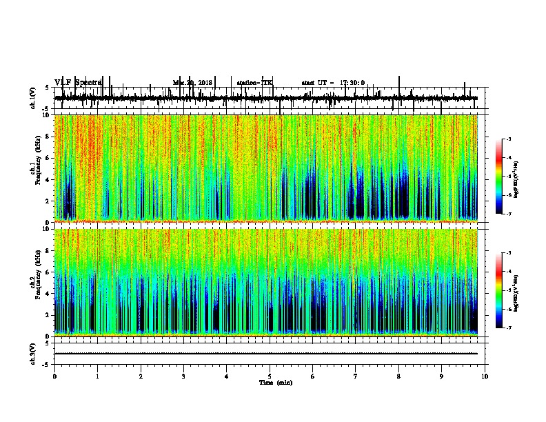Screen dimensions: 546x422
Task: Click the ch.1 spectrogram color scale bar
Action: [x=499, y=177]
